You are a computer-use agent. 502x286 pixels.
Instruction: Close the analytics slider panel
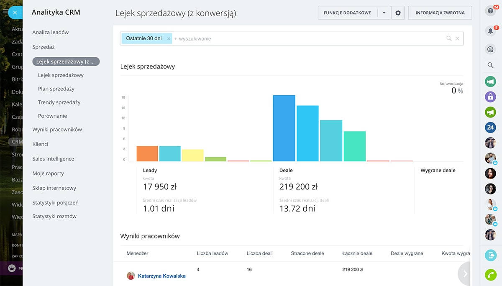15,13
